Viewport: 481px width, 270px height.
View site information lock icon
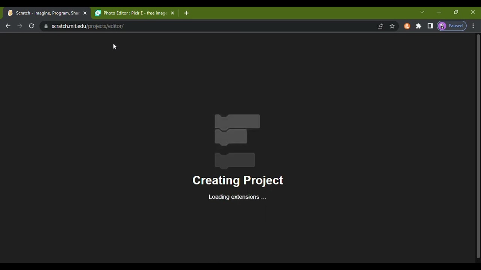[x=46, y=26]
